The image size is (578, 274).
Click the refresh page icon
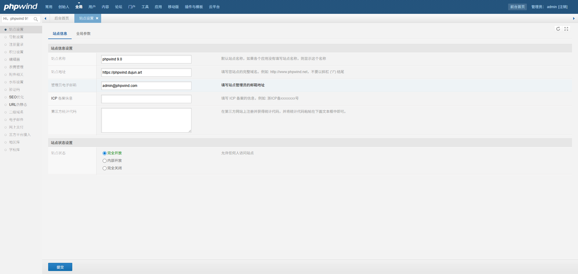[558, 29]
